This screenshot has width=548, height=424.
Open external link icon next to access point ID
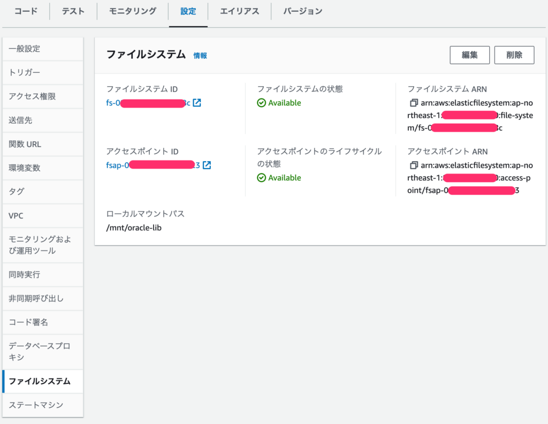pos(207,165)
